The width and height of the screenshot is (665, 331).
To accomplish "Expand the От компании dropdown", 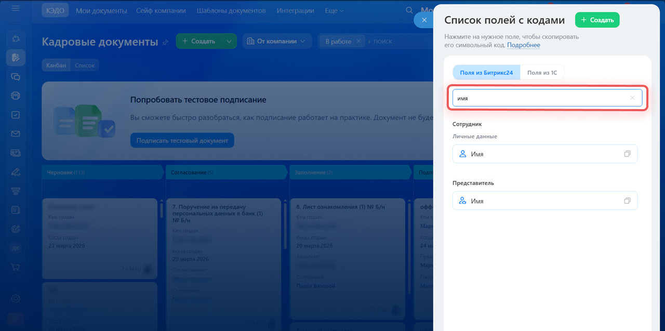I will pyautogui.click(x=277, y=41).
